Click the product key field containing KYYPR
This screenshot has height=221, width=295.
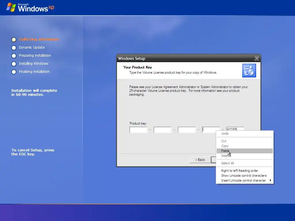[x=235, y=129]
